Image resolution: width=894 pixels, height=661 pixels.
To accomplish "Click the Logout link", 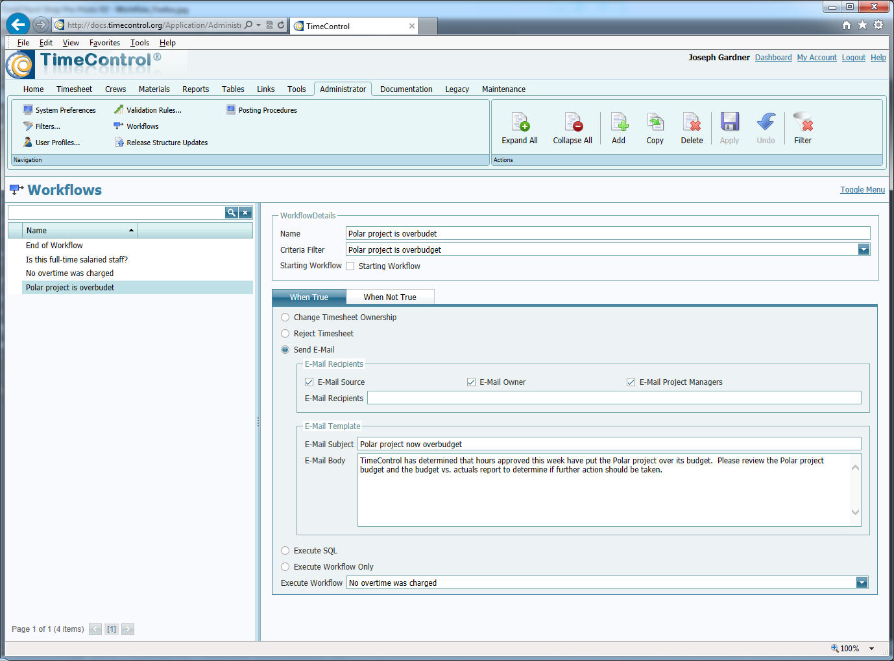I will [x=854, y=58].
